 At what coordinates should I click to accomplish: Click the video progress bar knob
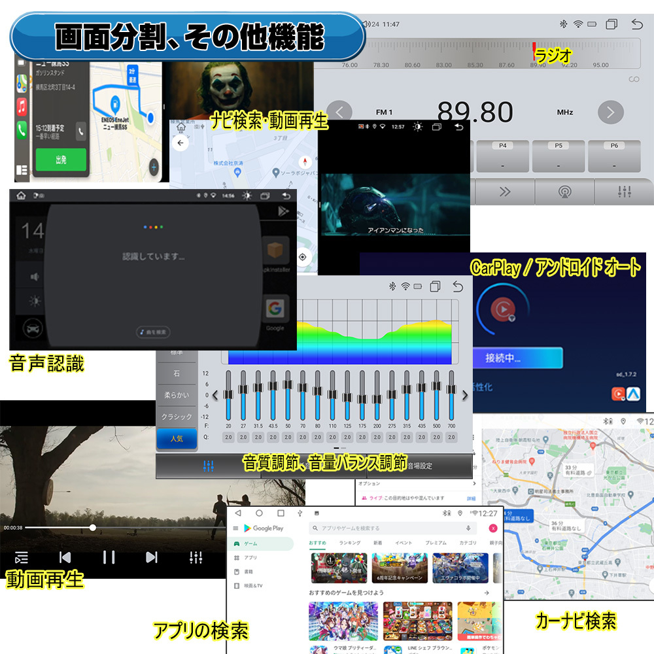tap(93, 528)
